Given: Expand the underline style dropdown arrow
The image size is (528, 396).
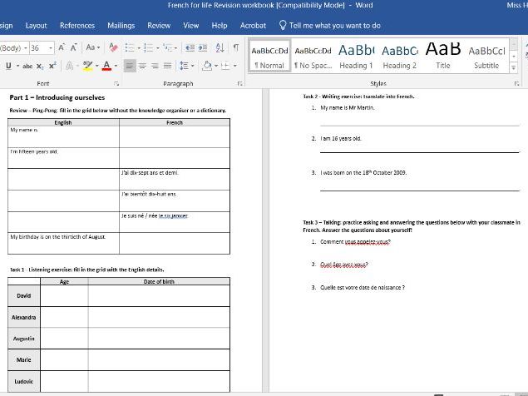Looking at the screenshot, I should point(17,66).
